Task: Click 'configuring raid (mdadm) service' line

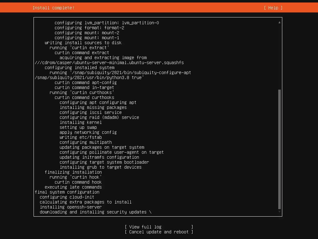Action: tap(99, 117)
